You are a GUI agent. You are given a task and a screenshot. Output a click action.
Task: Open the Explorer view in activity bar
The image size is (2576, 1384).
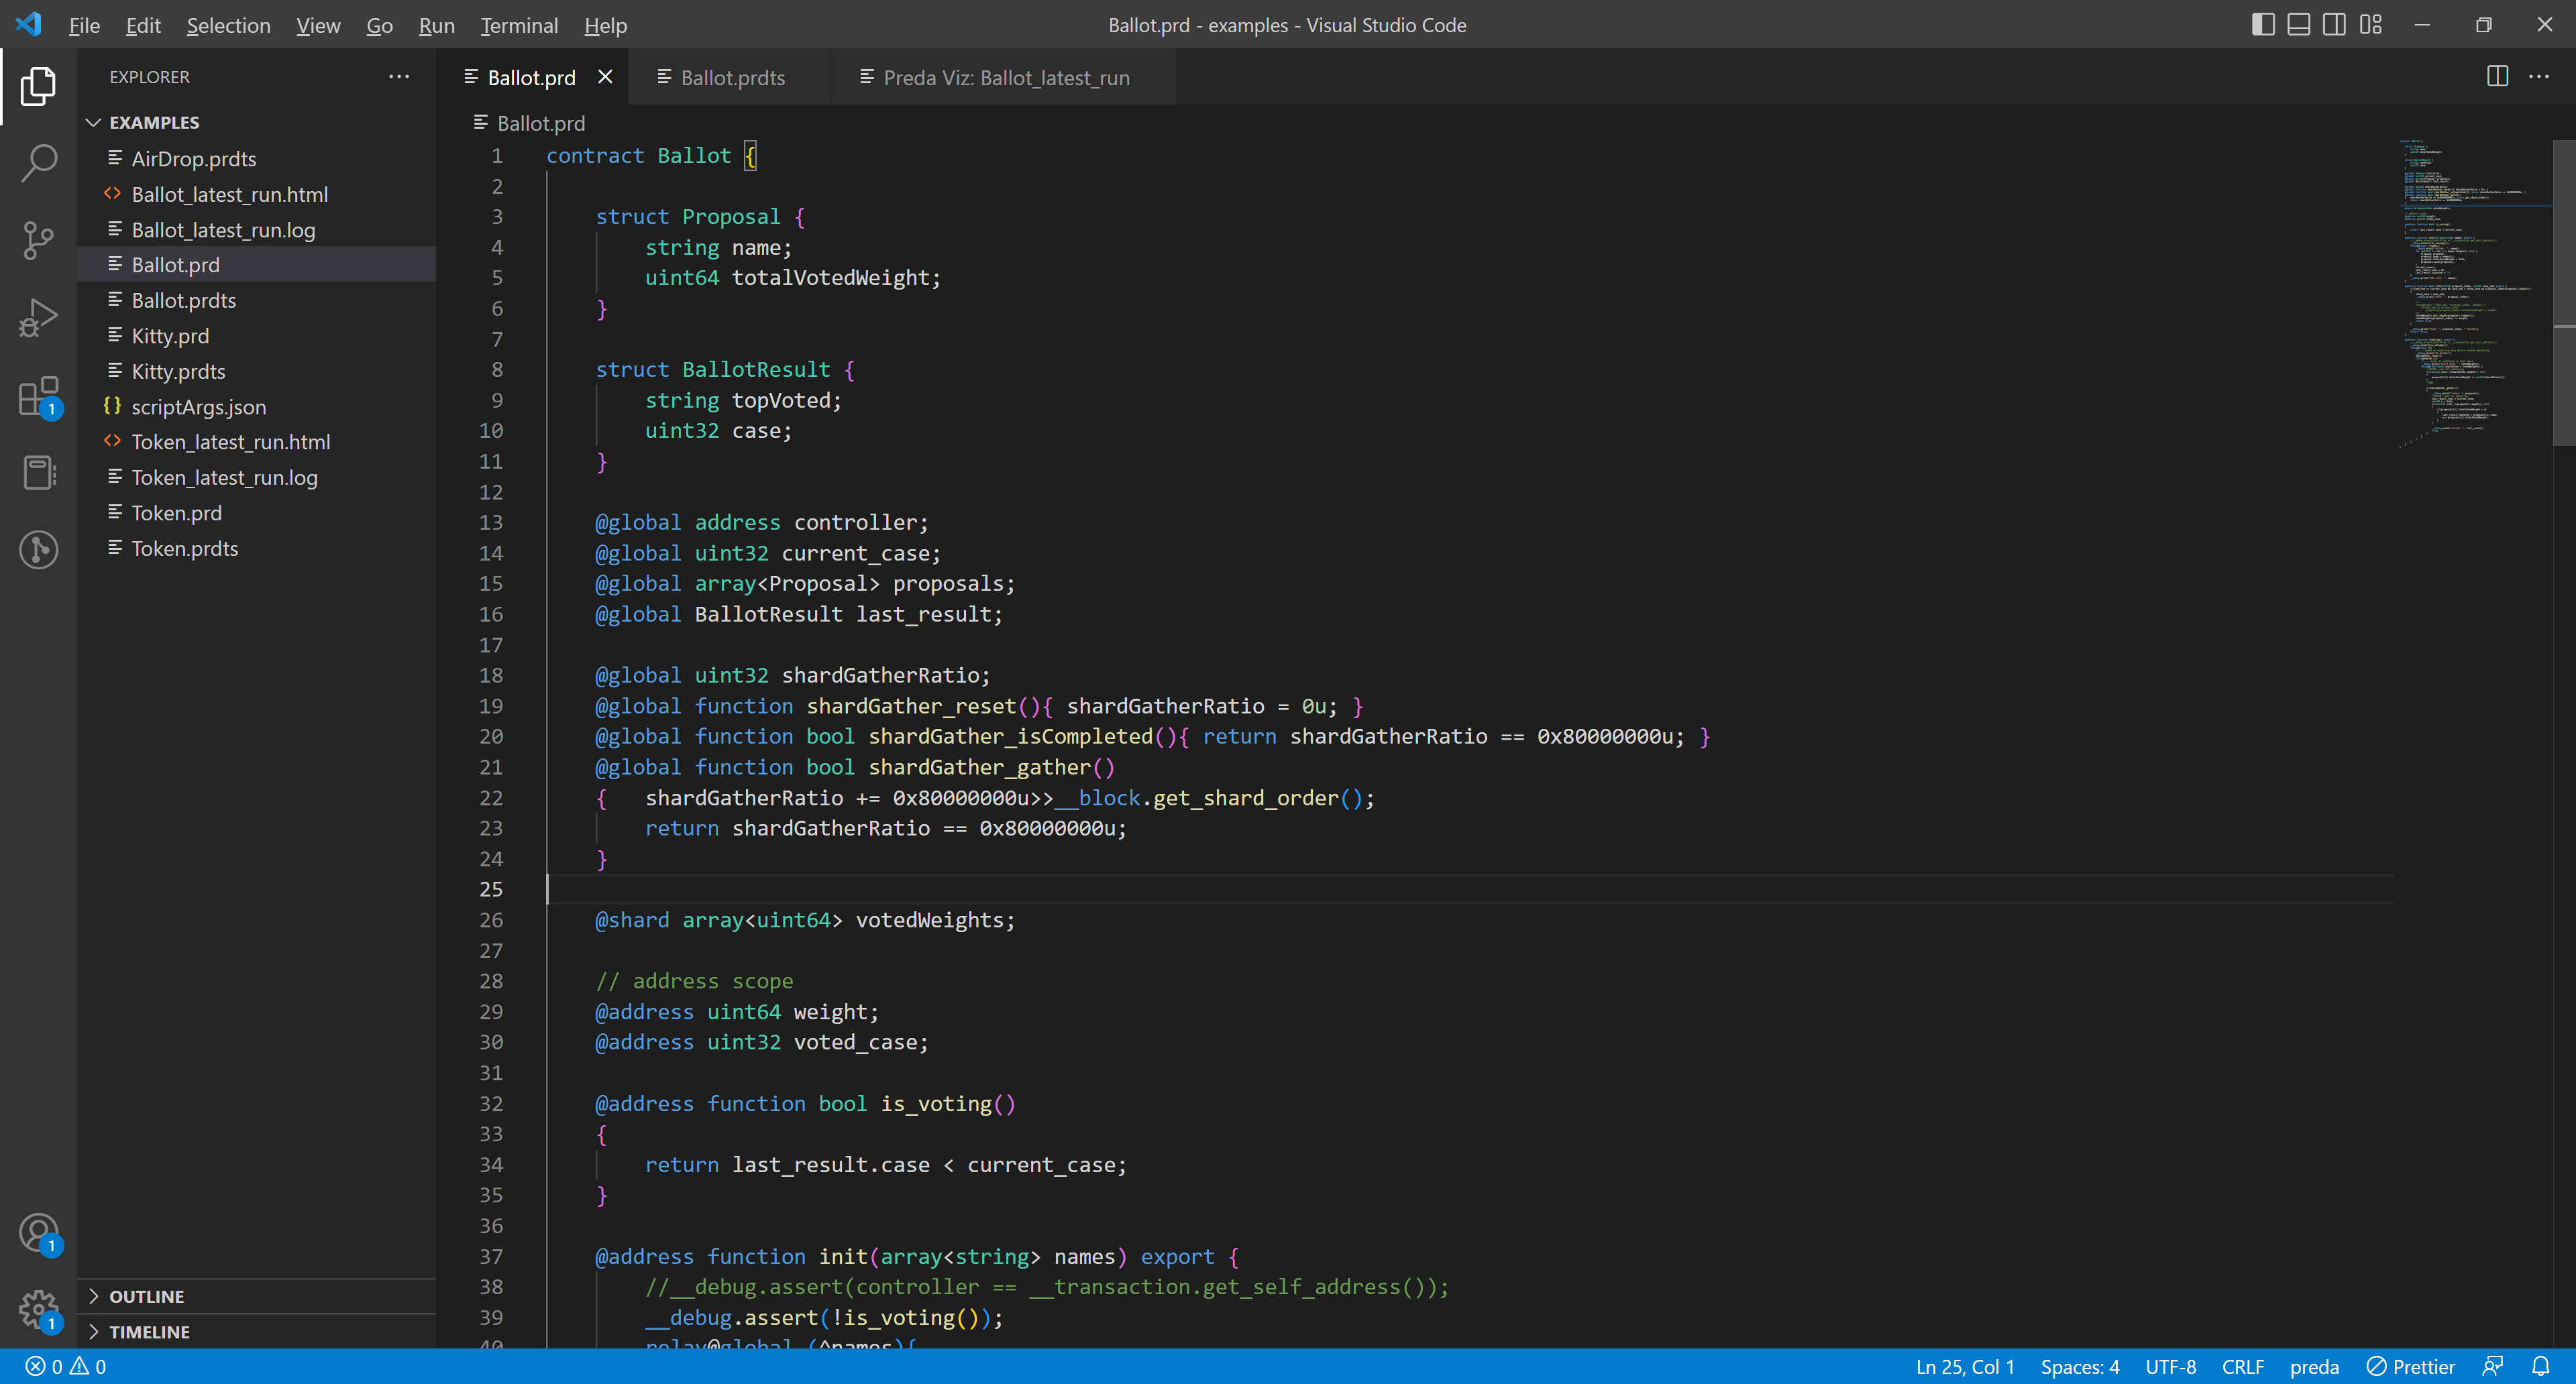(x=38, y=86)
